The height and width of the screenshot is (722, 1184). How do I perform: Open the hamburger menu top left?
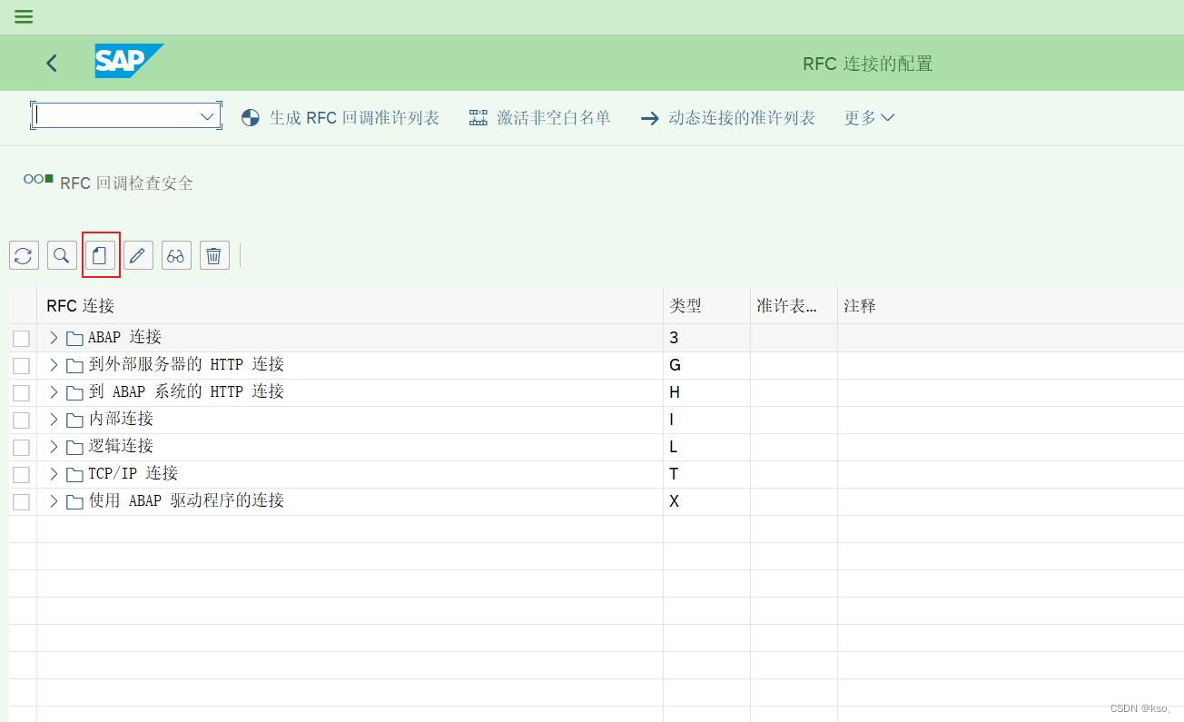pyautogui.click(x=23, y=15)
